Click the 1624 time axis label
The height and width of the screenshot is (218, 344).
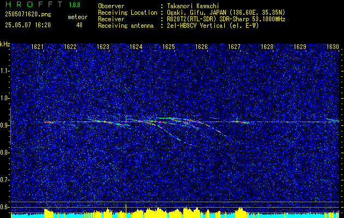pos(136,47)
